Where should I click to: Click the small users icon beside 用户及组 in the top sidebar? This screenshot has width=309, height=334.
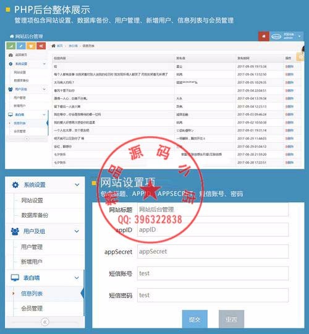coord(11,89)
